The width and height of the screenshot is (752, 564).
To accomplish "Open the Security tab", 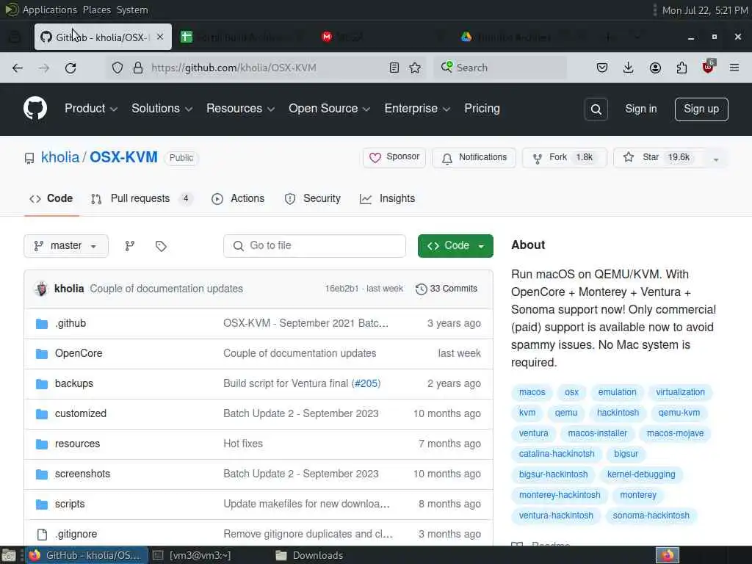I will click(x=312, y=198).
